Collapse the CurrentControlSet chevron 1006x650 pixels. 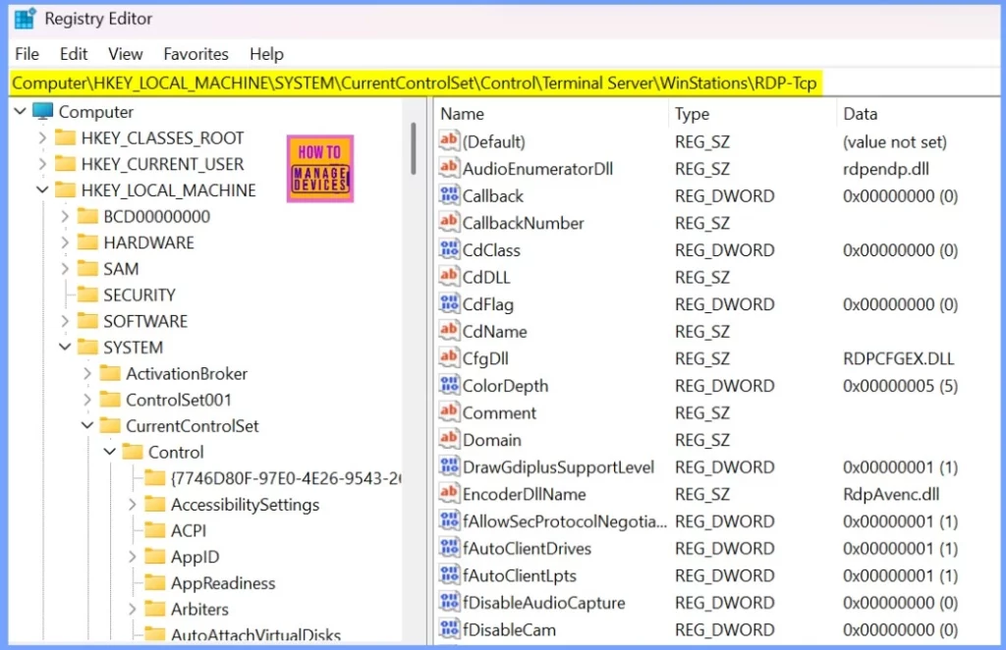click(87, 425)
